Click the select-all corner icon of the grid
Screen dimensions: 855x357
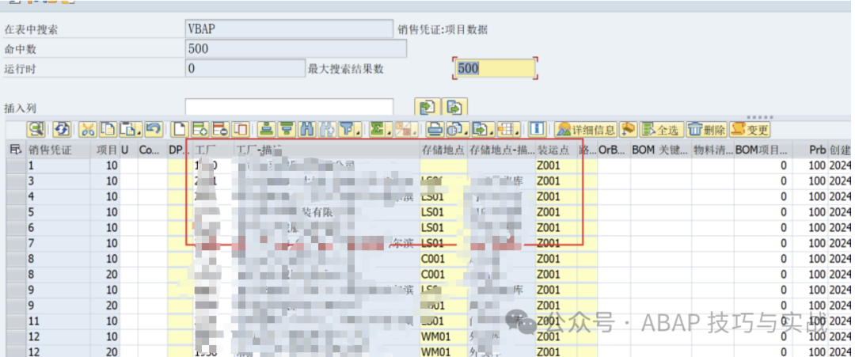(x=16, y=150)
